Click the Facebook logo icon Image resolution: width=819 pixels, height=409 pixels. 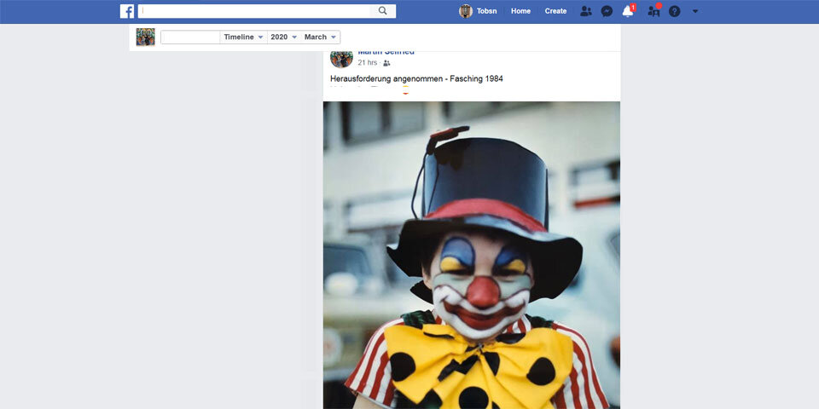tap(127, 11)
